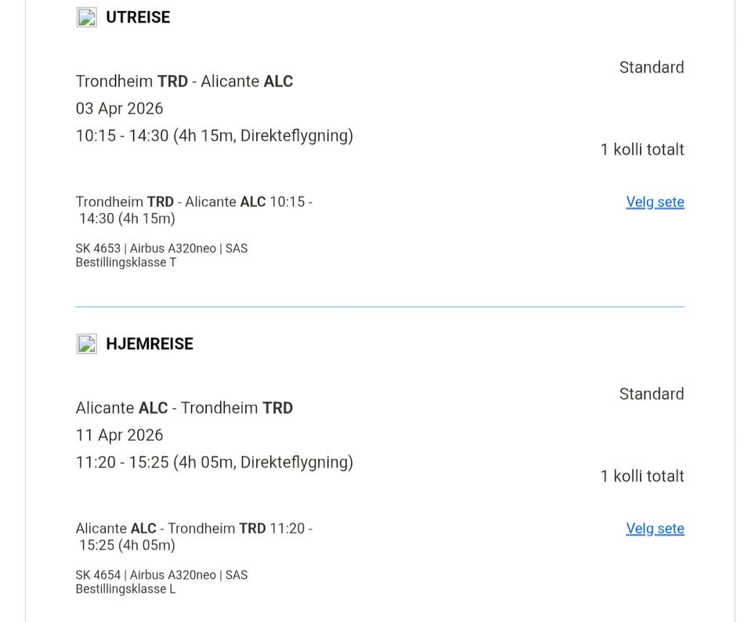The height and width of the screenshot is (622, 752).
Task: Click the broken image icon beside HJEMREISE
Action: (x=87, y=344)
